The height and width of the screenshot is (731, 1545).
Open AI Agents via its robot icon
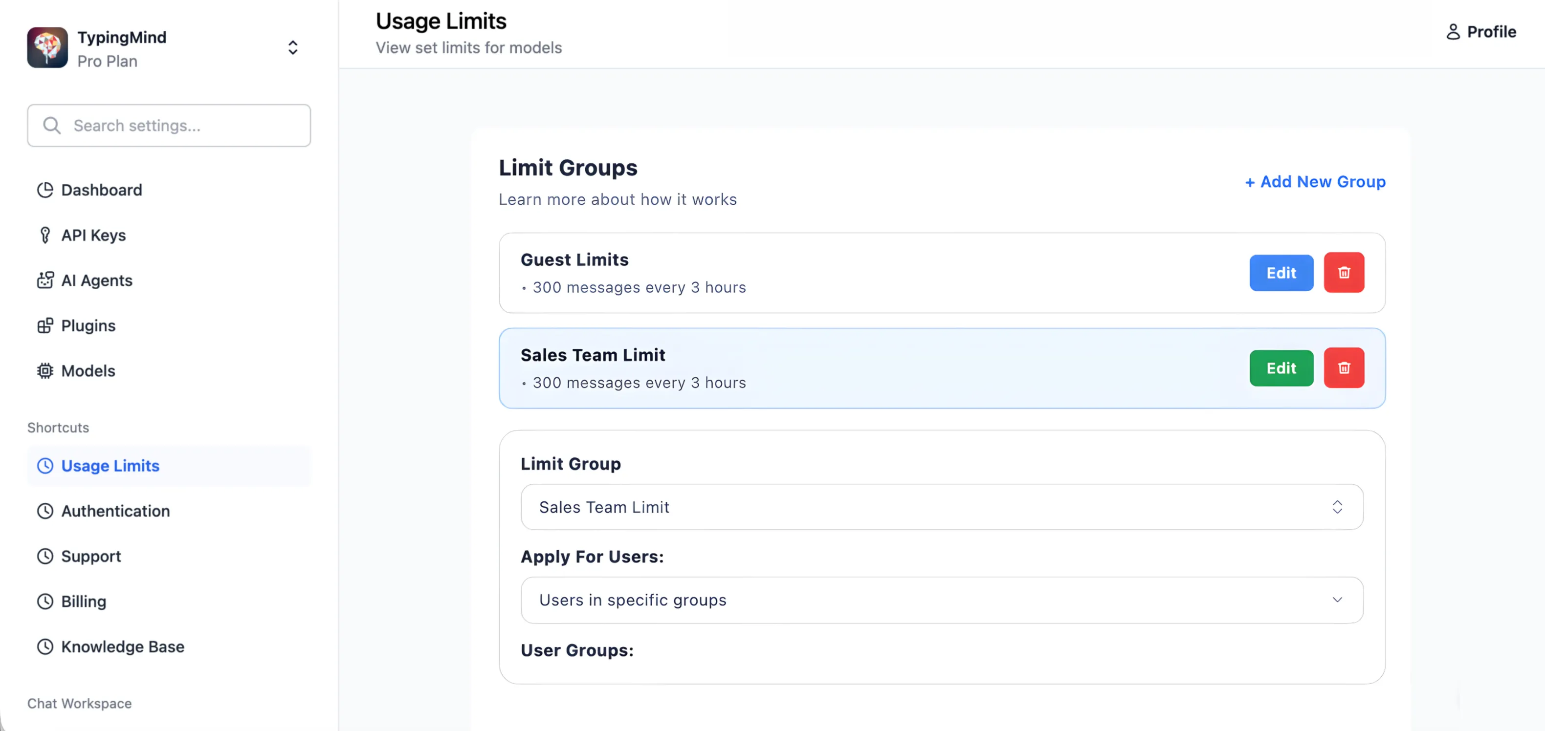[x=45, y=280]
